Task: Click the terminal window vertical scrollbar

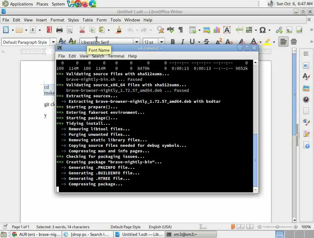Action: pyautogui.click(x=255, y=126)
